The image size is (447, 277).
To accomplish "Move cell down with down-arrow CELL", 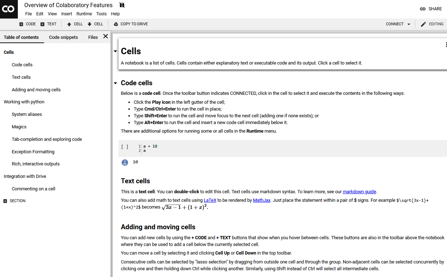I will click(x=95, y=24).
